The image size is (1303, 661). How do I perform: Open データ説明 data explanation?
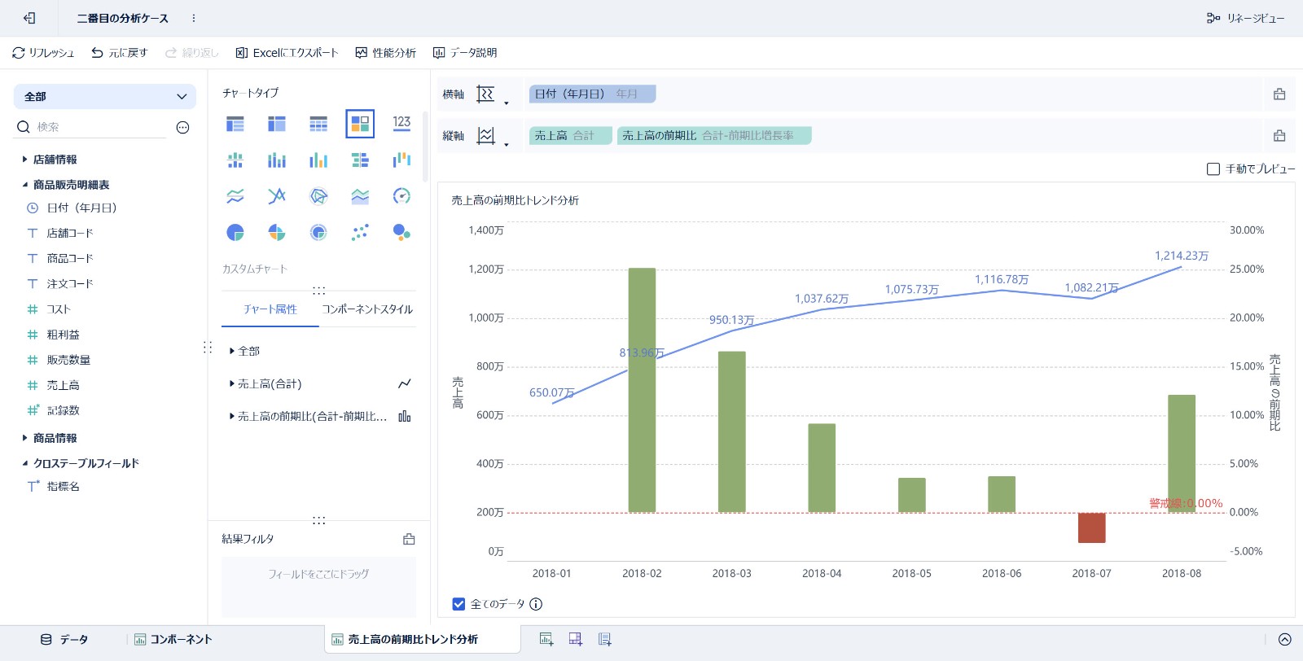click(x=465, y=53)
